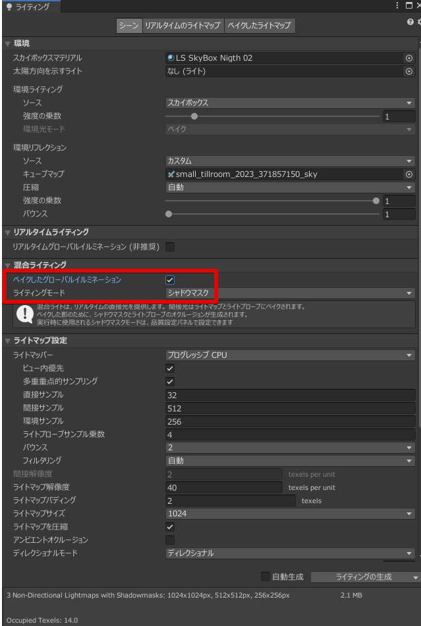Switch to the リアルタイムのライトマップ tab
This screenshot has height=626, width=421.
click(x=182, y=26)
